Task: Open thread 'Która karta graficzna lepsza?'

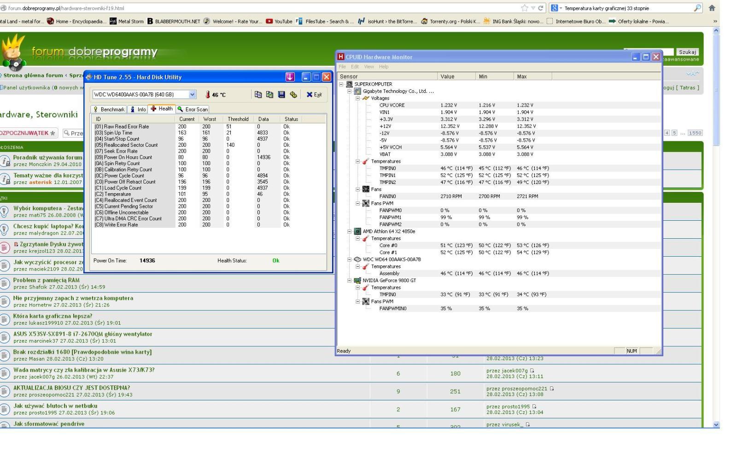Action: pos(53,316)
